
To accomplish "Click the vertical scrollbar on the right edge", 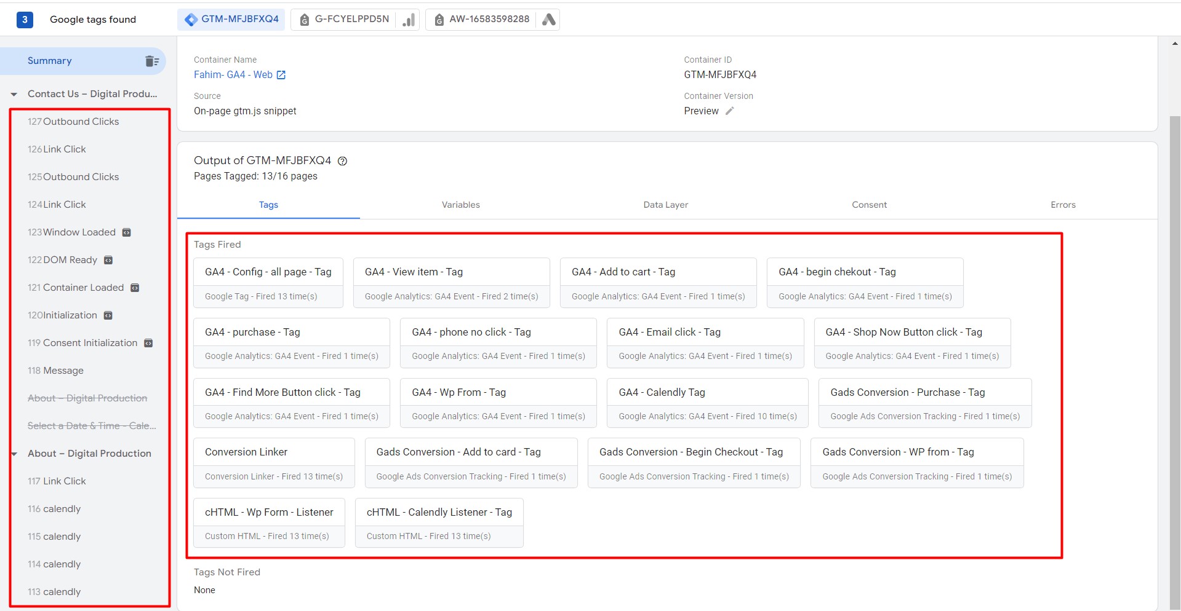I will tap(1175, 363).
